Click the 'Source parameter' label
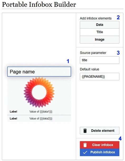The height and width of the screenshot is (161, 125). 93,53
